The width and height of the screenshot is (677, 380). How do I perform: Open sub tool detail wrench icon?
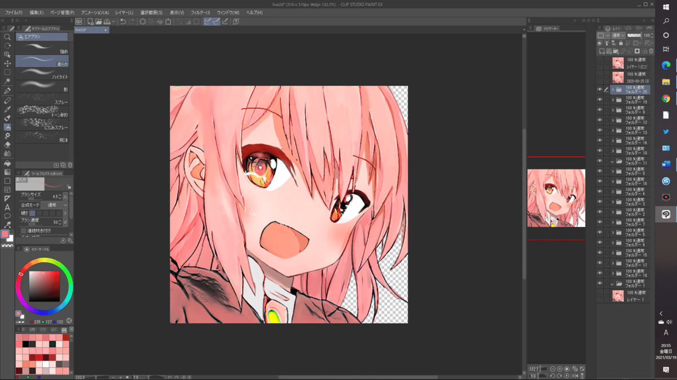click(x=69, y=240)
